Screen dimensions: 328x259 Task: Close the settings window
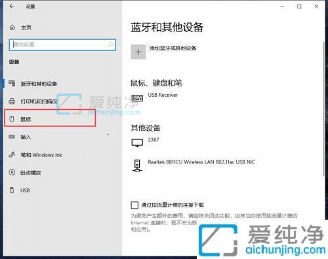[316, 7]
